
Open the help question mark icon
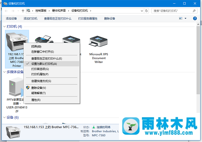coord(195,19)
